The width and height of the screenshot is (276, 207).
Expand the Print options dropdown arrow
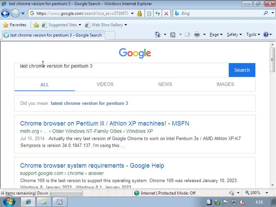tap(204, 34)
